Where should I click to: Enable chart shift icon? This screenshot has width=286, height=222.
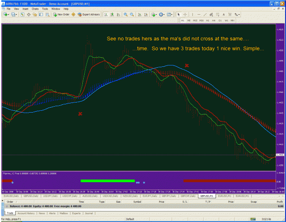pos(146,15)
